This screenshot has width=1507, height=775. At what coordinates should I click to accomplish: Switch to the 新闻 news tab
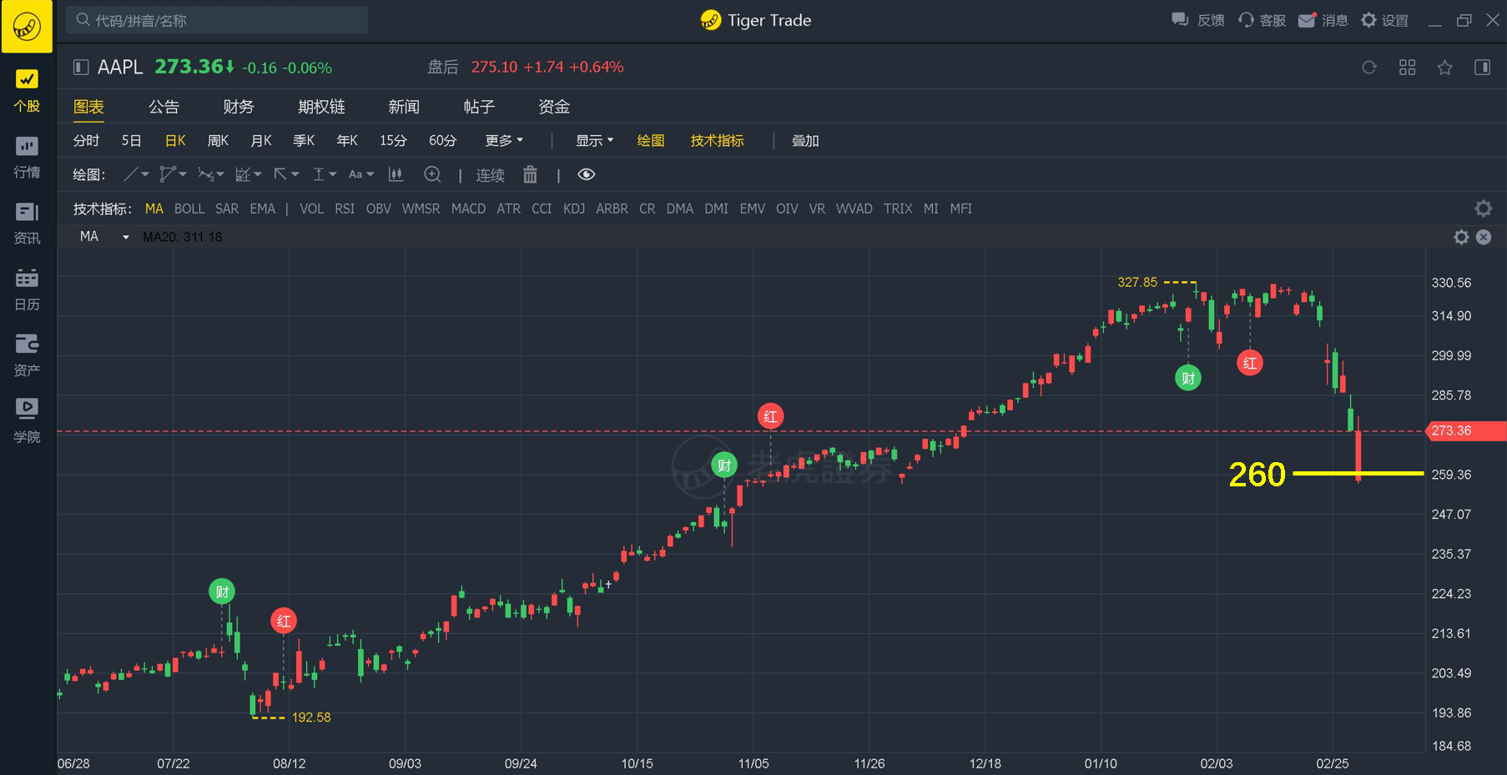pyautogui.click(x=404, y=107)
